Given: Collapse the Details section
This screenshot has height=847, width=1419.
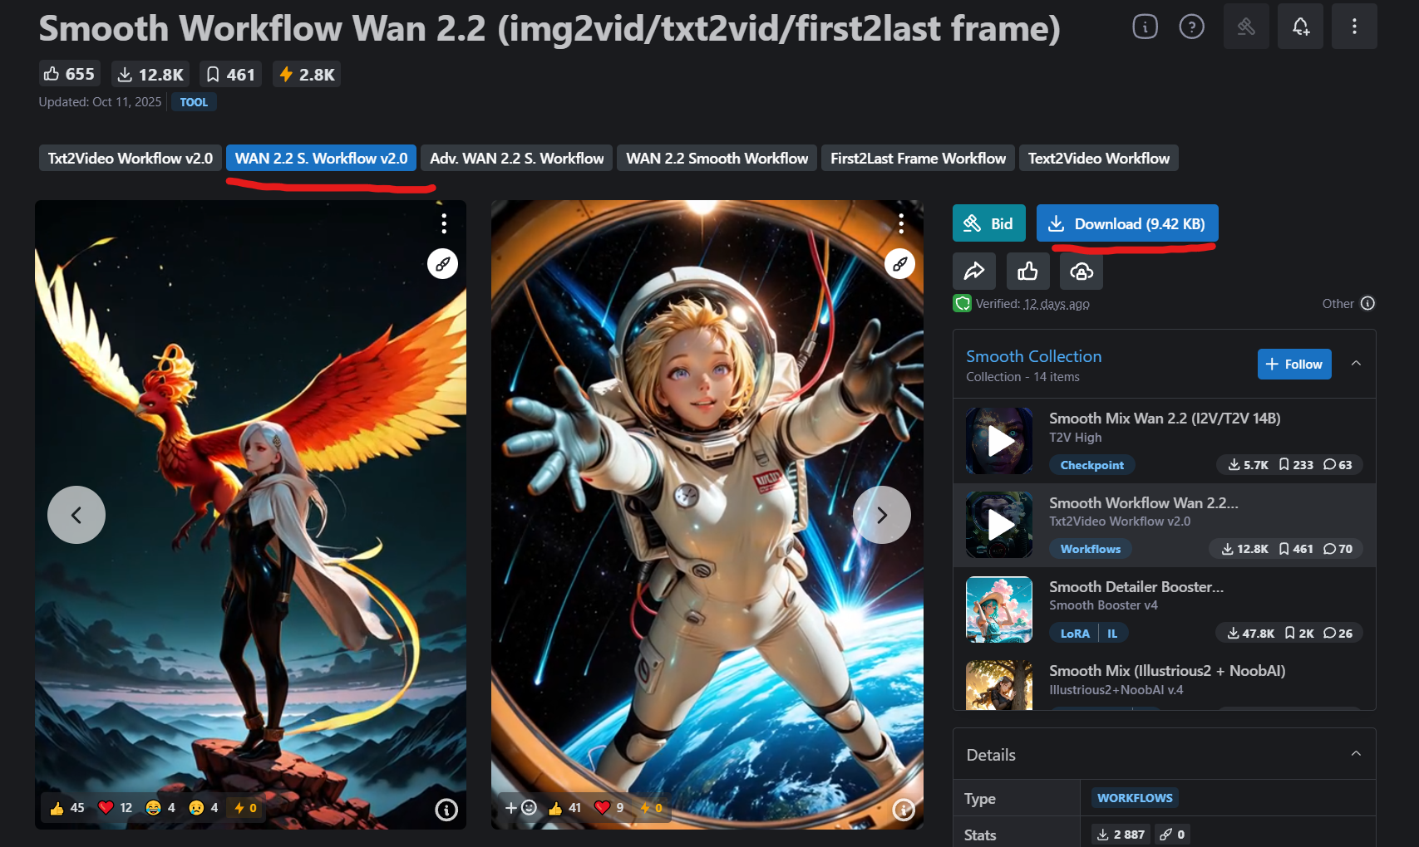Looking at the screenshot, I should 1356,754.
